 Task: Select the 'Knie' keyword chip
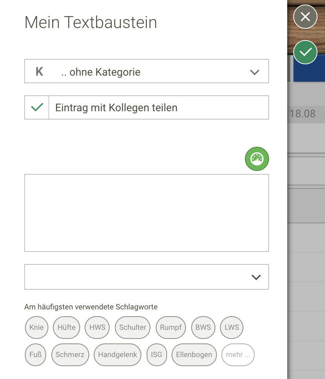[36, 328]
